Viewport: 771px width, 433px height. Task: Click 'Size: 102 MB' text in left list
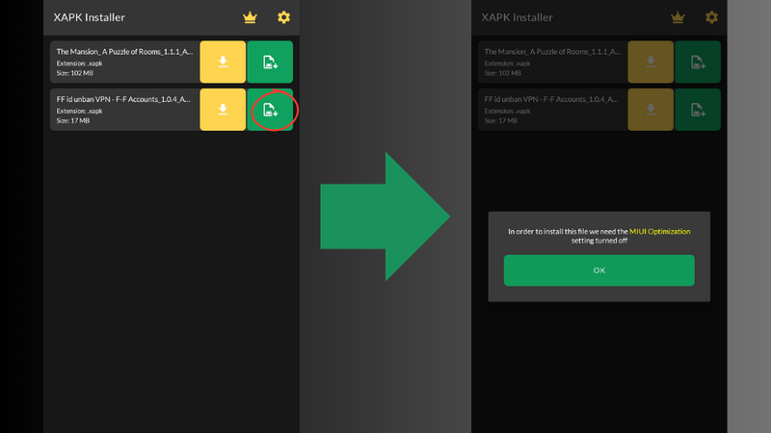coord(75,73)
